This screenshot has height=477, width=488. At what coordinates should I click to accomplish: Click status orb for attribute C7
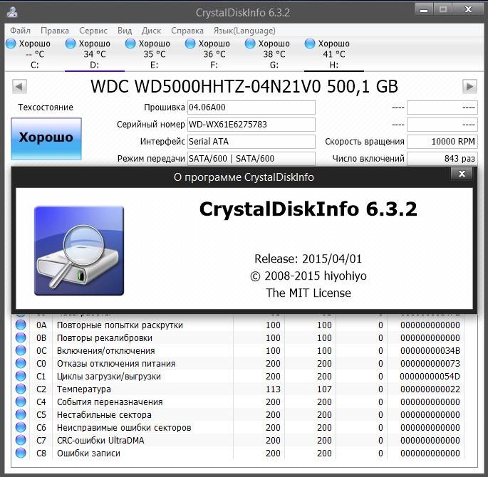coord(21,440)
